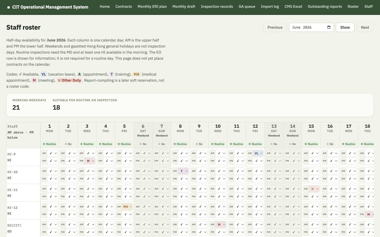The height and width of the screenshot is (237, 380).
Task: Open Monthly ERI plan
Action: coord(152,7)
